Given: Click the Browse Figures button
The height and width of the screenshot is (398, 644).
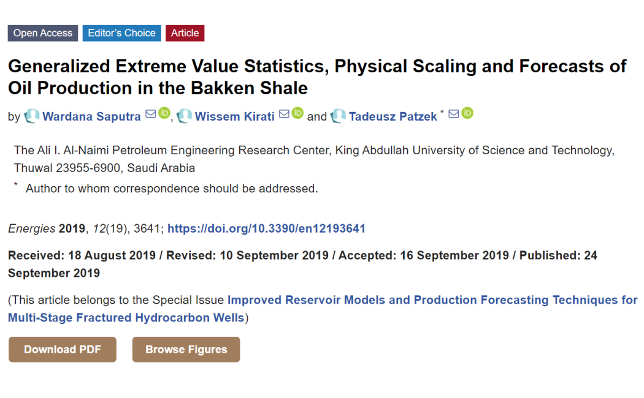Looking at the screenshot, I should click(x=186, y=350).
